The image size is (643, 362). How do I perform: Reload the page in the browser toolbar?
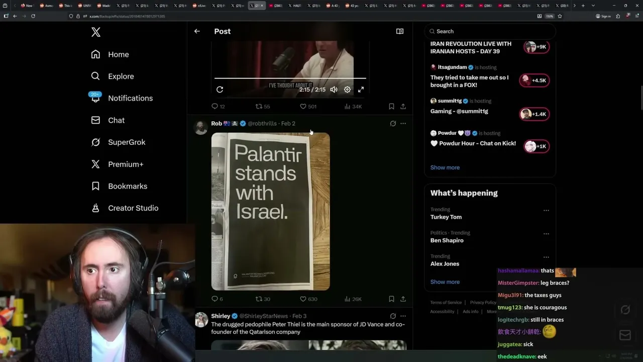click(33, 16)
